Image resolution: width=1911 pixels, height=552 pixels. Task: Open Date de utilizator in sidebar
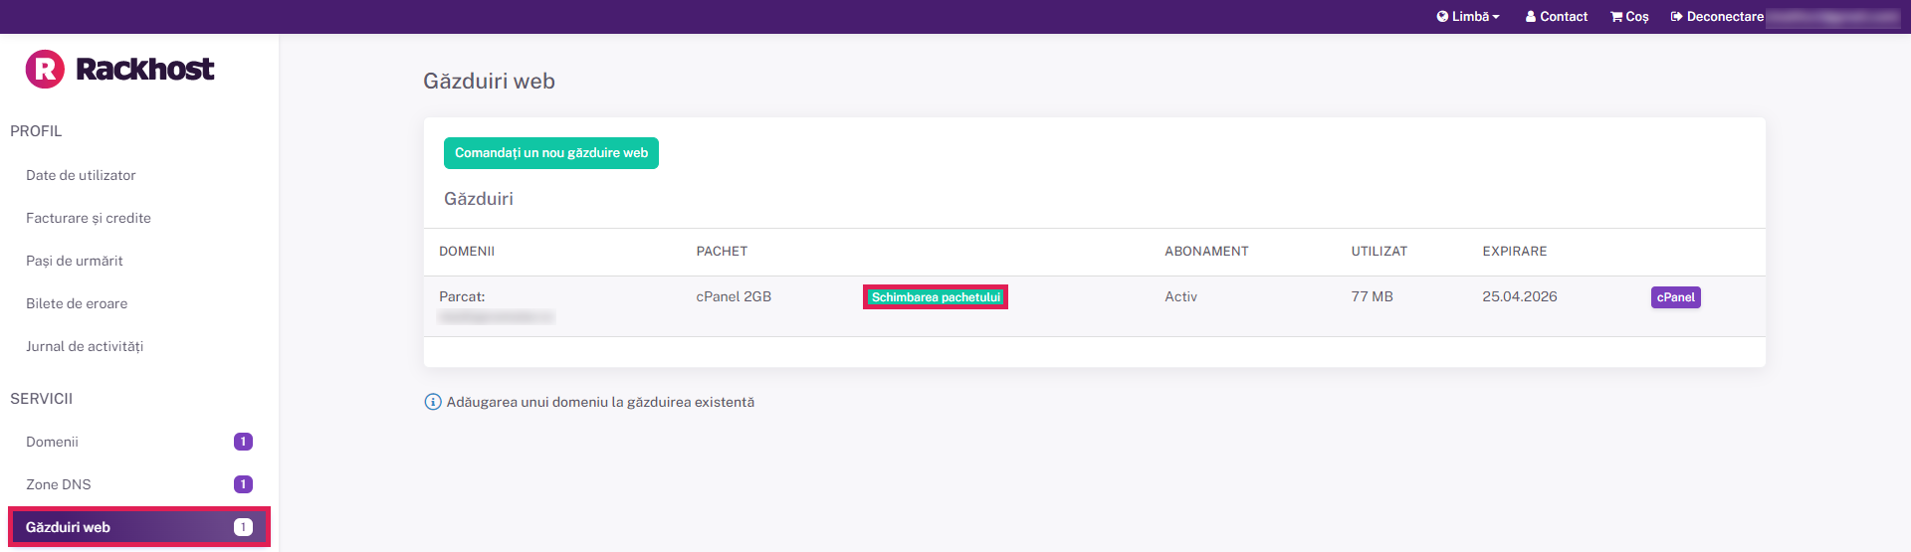[81, 175]
